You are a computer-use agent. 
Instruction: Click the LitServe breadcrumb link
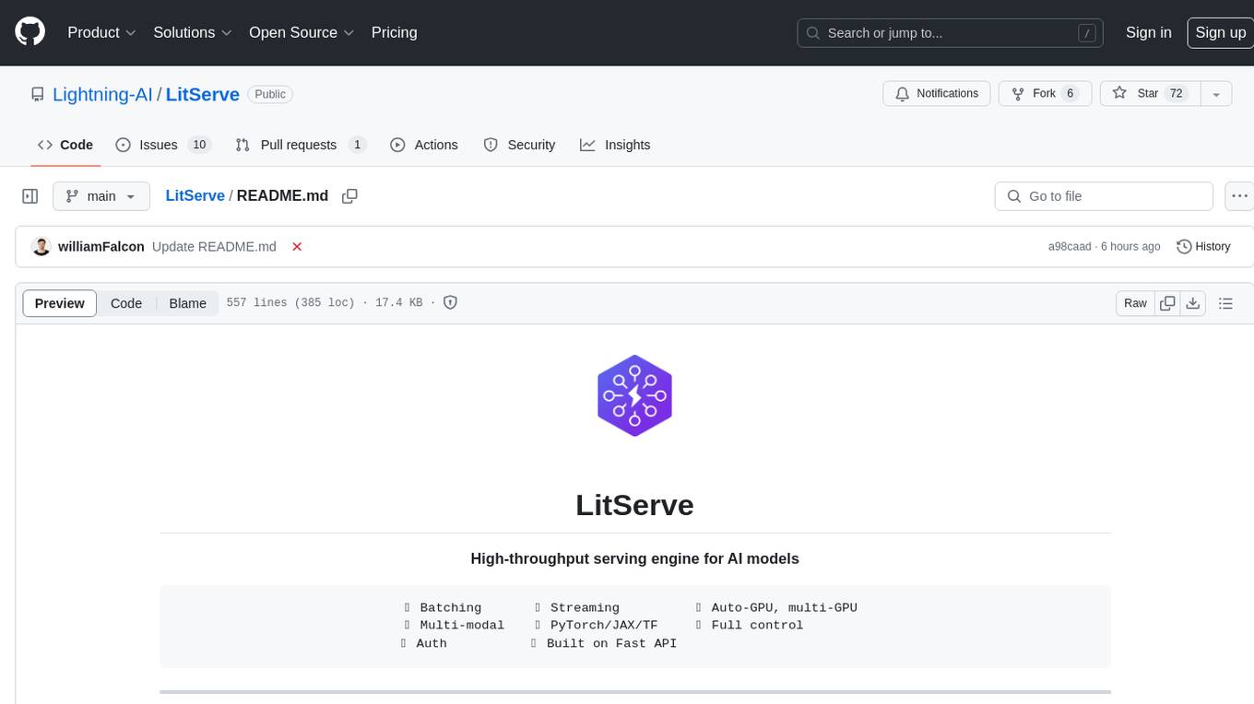point(195,195)
